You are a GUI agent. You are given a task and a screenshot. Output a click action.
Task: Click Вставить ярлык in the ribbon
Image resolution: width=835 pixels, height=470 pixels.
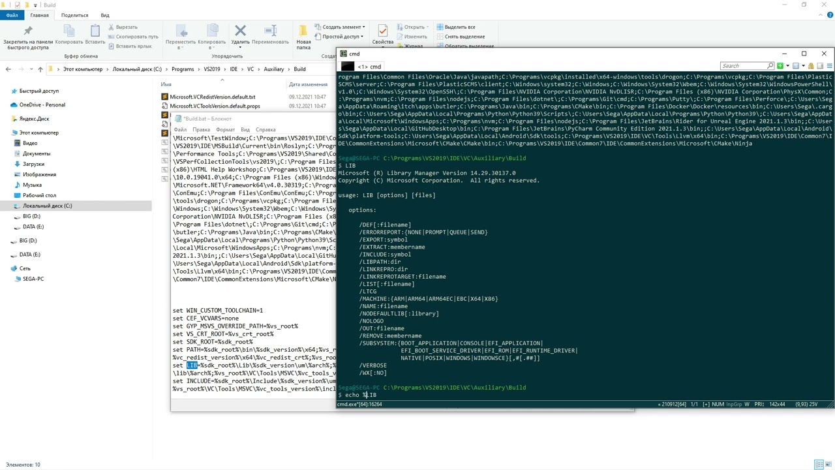[129, 46]
